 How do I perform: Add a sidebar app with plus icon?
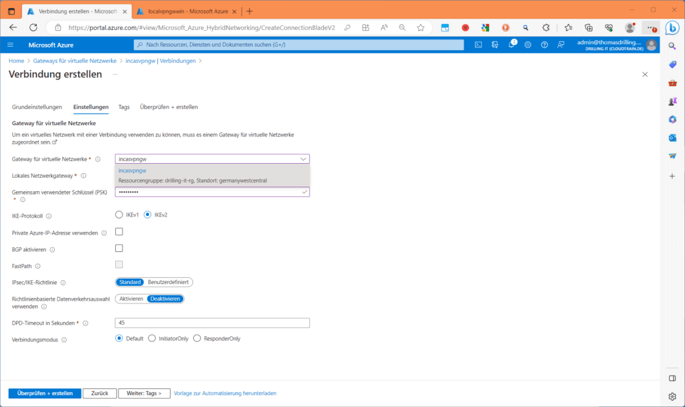(x=672, y=176)
